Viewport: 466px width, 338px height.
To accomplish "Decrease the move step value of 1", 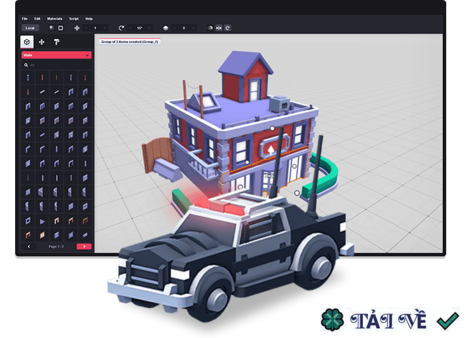I will (86, 28).
